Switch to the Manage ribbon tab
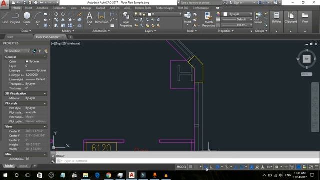320x180 pixels. coord(86,8)
